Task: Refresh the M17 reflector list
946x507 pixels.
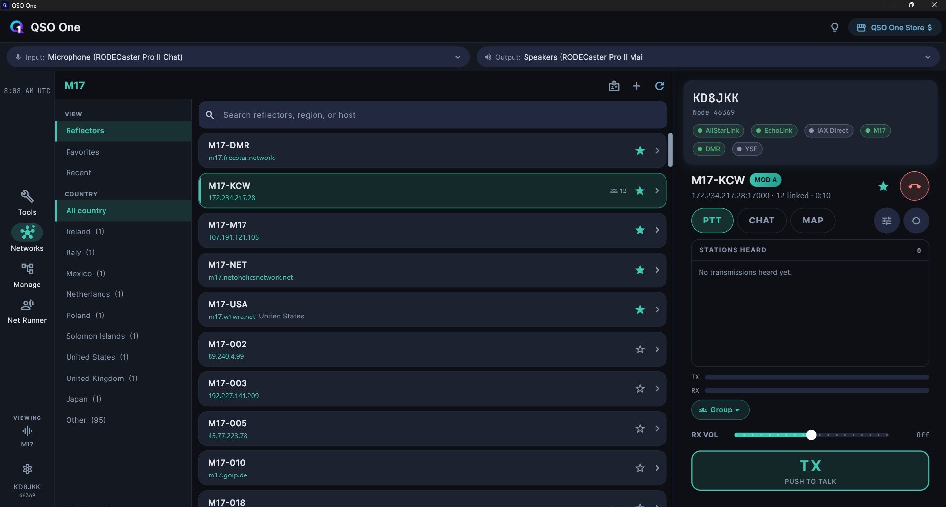Action: coord(659,86)
